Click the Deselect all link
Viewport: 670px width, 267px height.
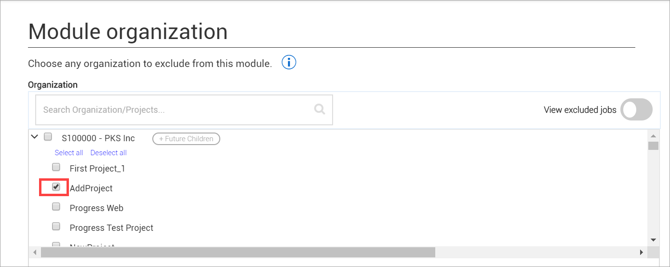[x=108, y=153]
